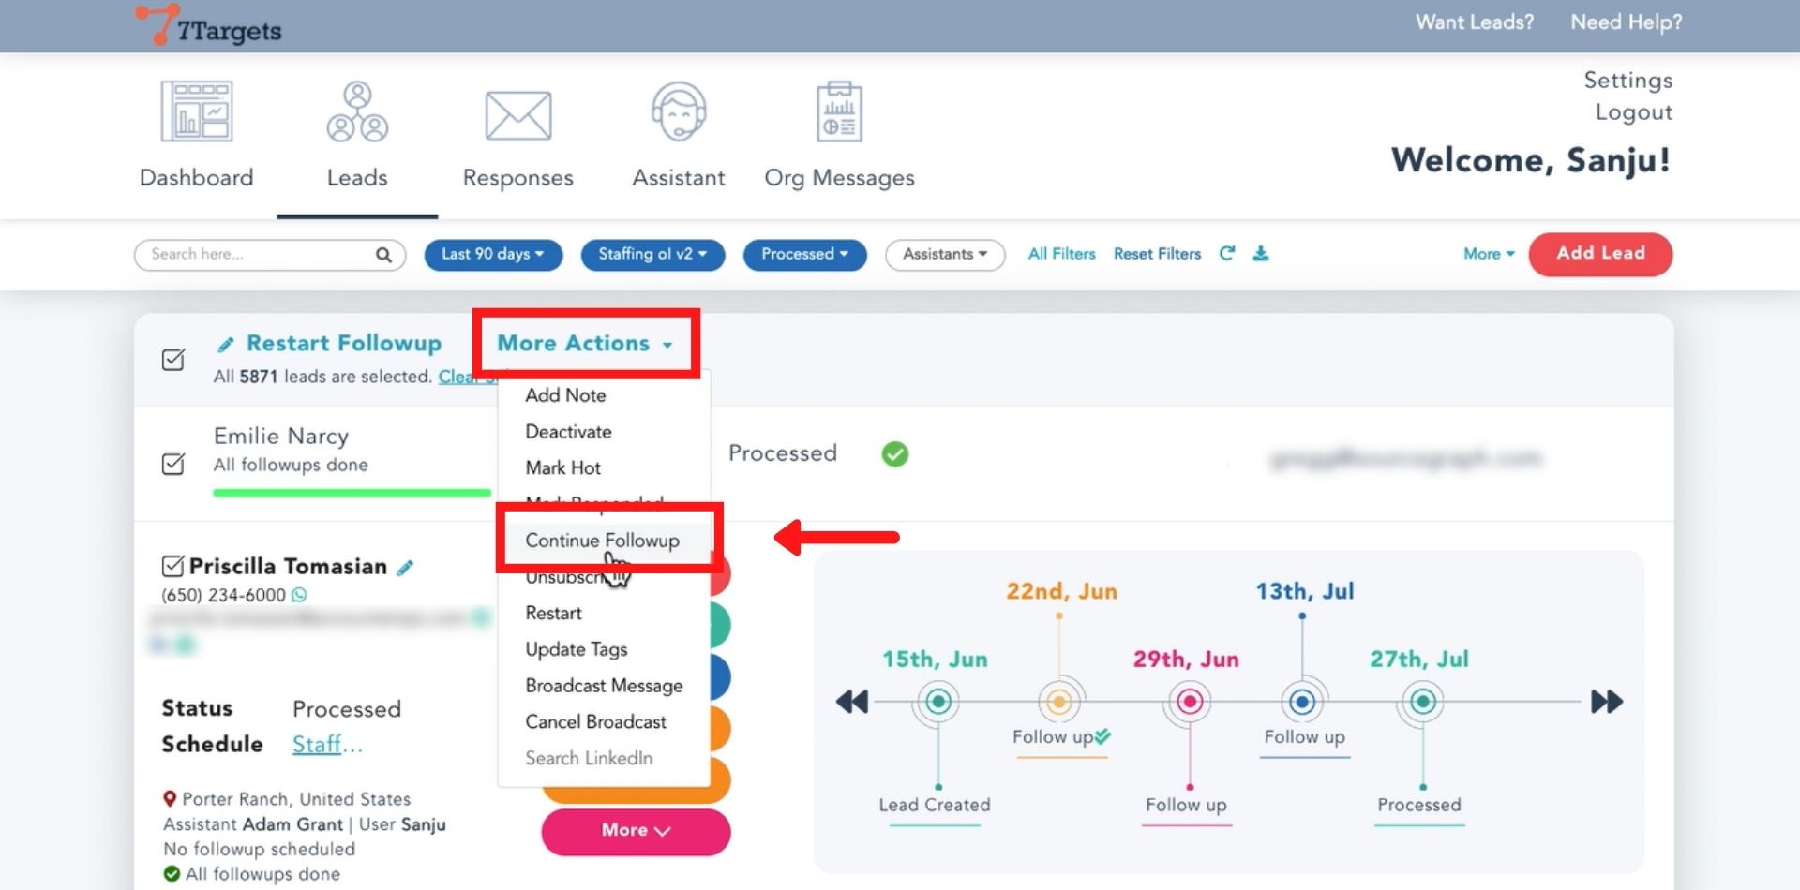The image size is (1800, 890).
Task: Open the Dashboard icon
Action: pos(197,111)
